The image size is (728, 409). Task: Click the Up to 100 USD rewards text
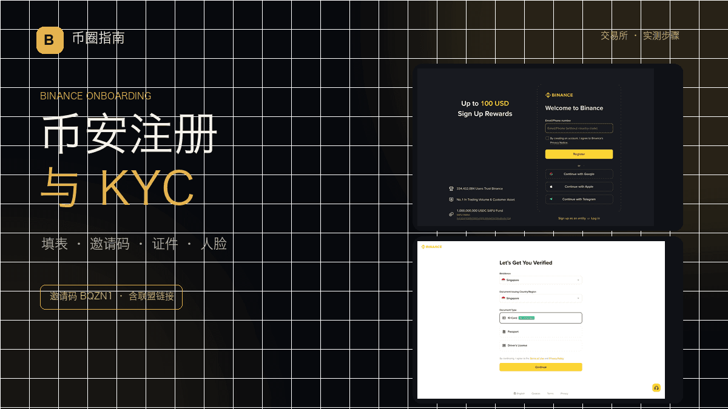coord(485,104)
